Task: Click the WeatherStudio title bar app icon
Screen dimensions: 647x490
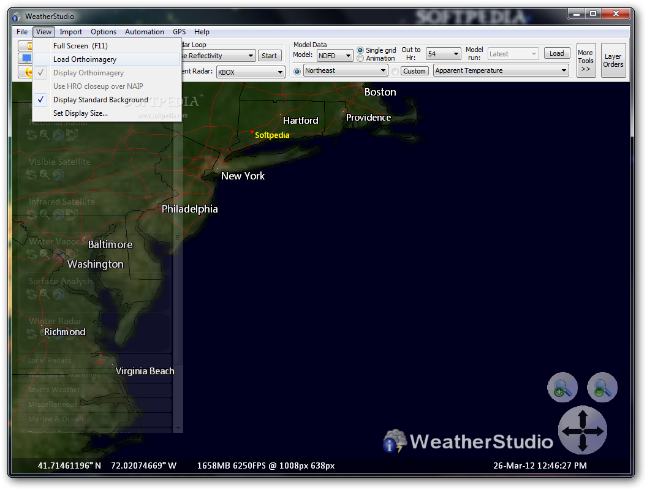Action: tap(16, 17)
